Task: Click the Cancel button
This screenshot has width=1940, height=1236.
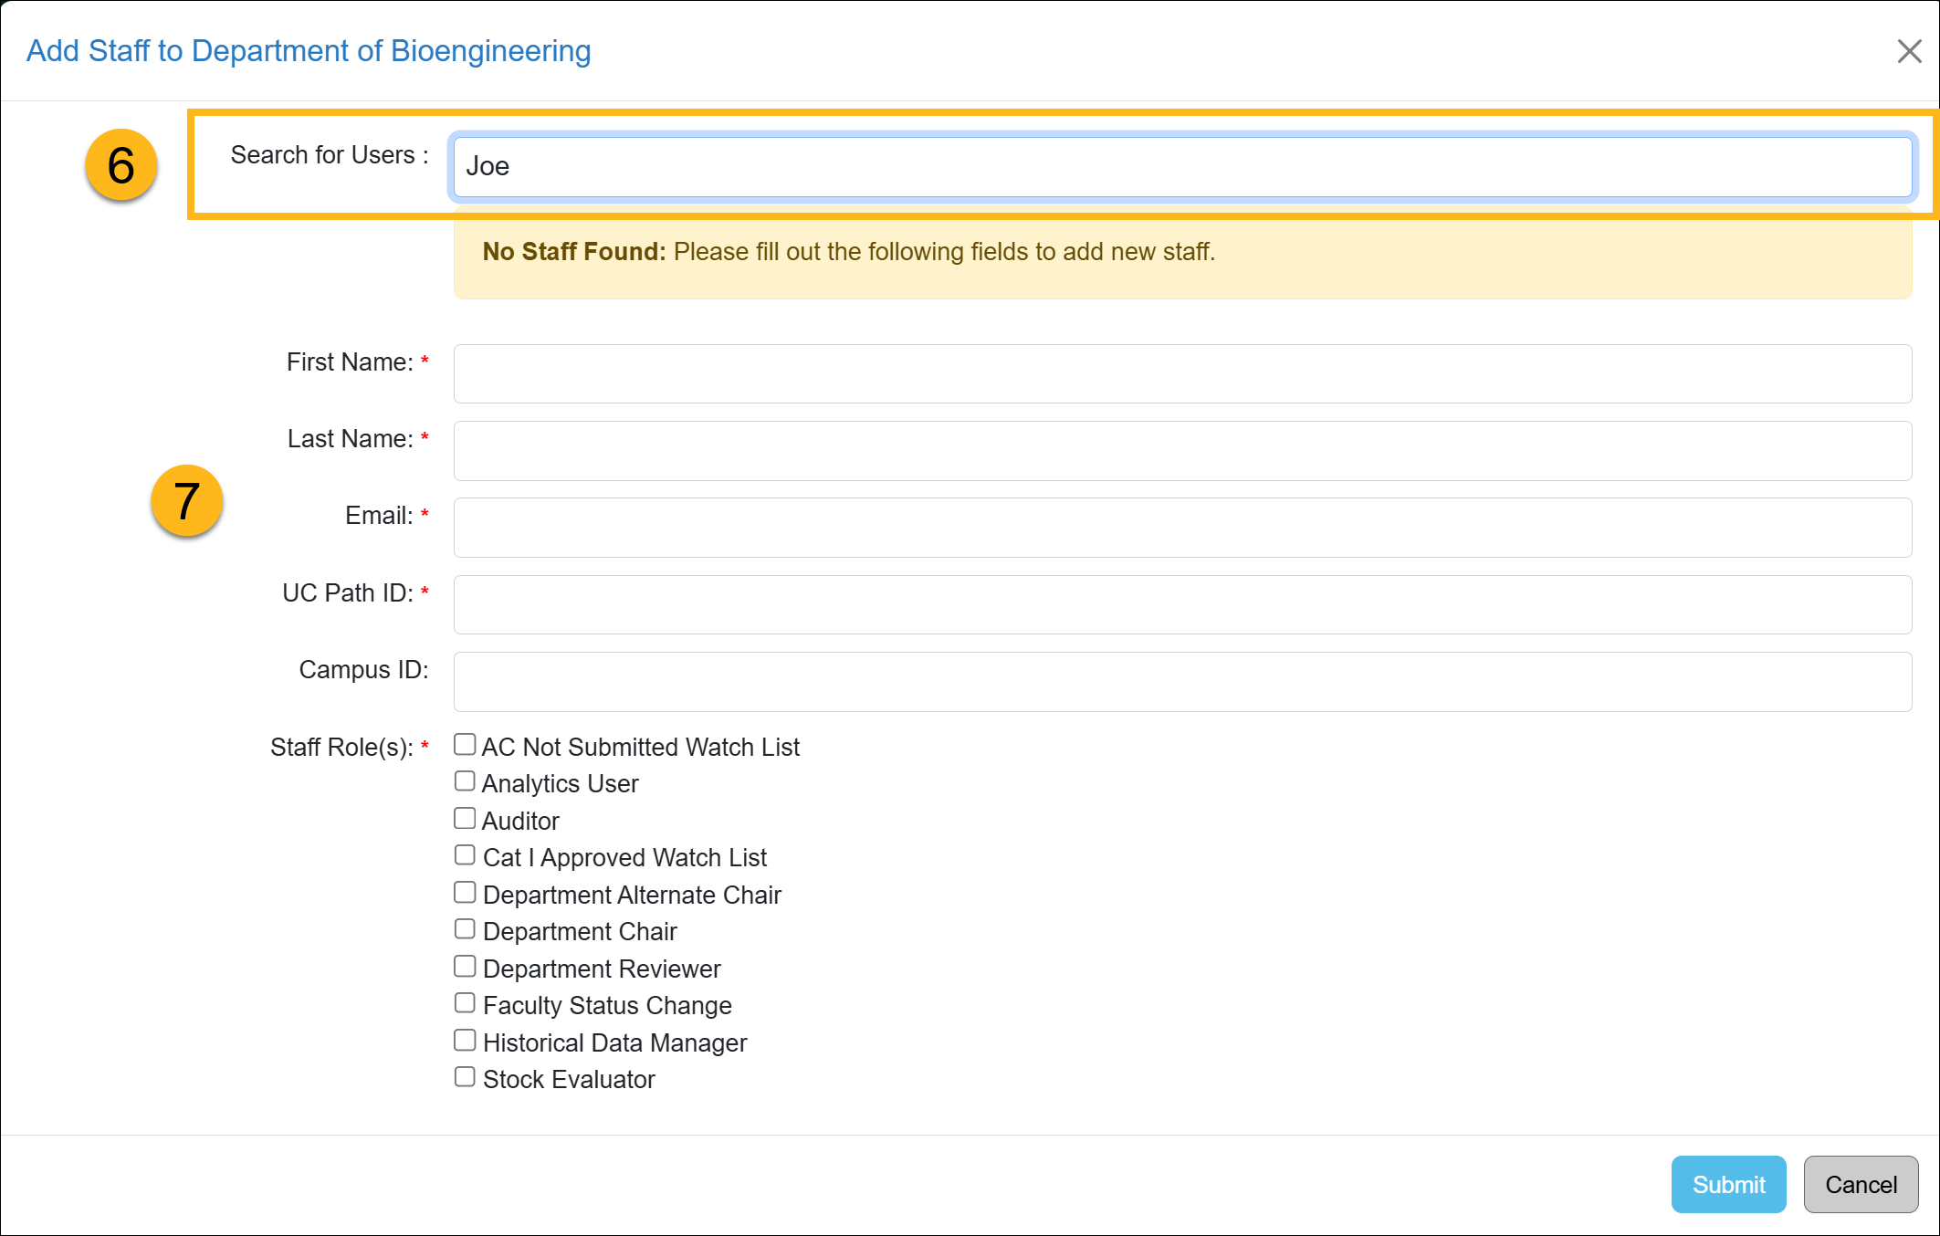Action: 1860,1184
